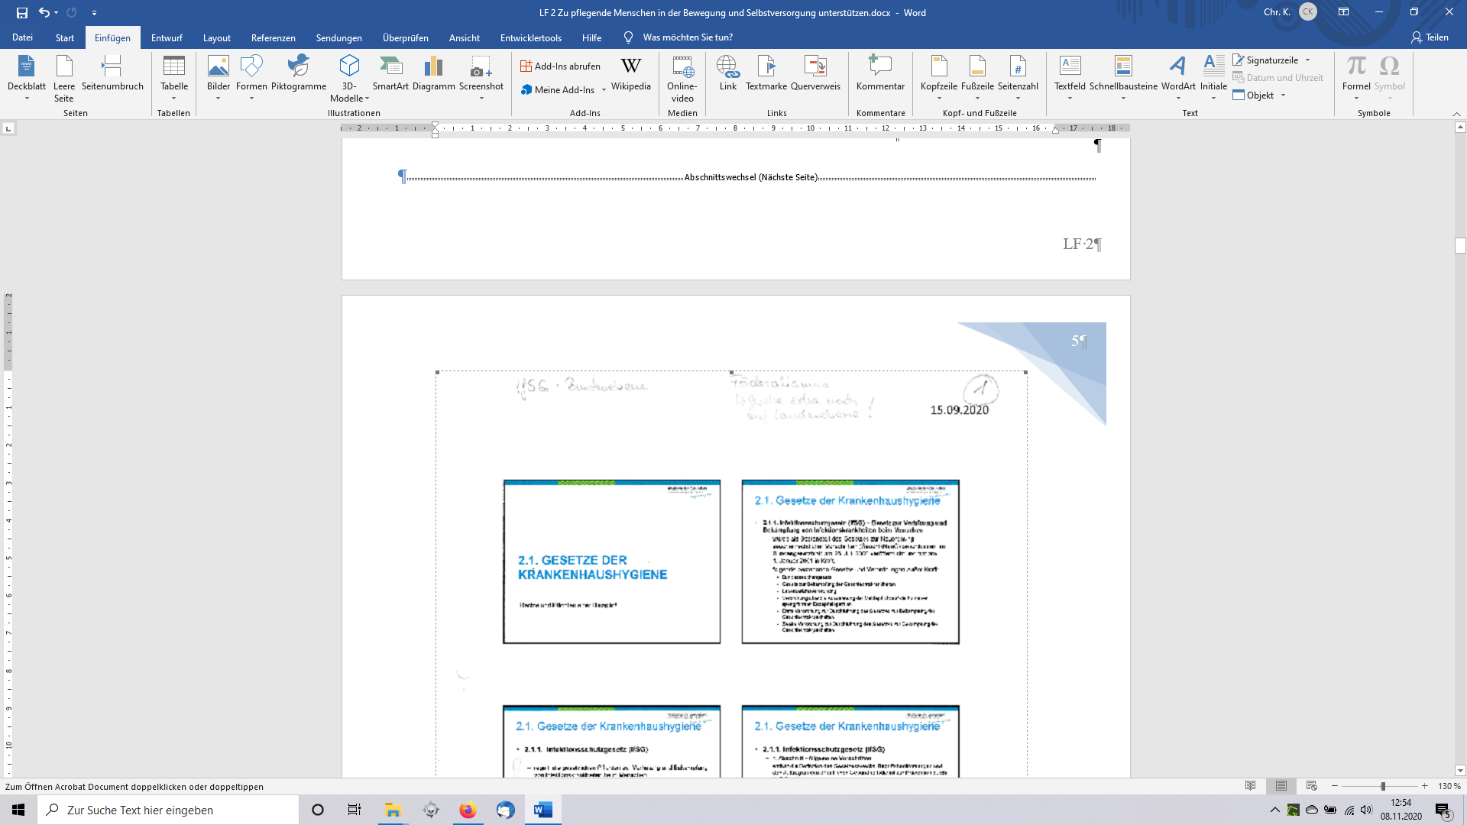Switch to read mode view
The width and height of the screenshot is (1467, 825).
pyautogui.click(x=1251, y=786)
